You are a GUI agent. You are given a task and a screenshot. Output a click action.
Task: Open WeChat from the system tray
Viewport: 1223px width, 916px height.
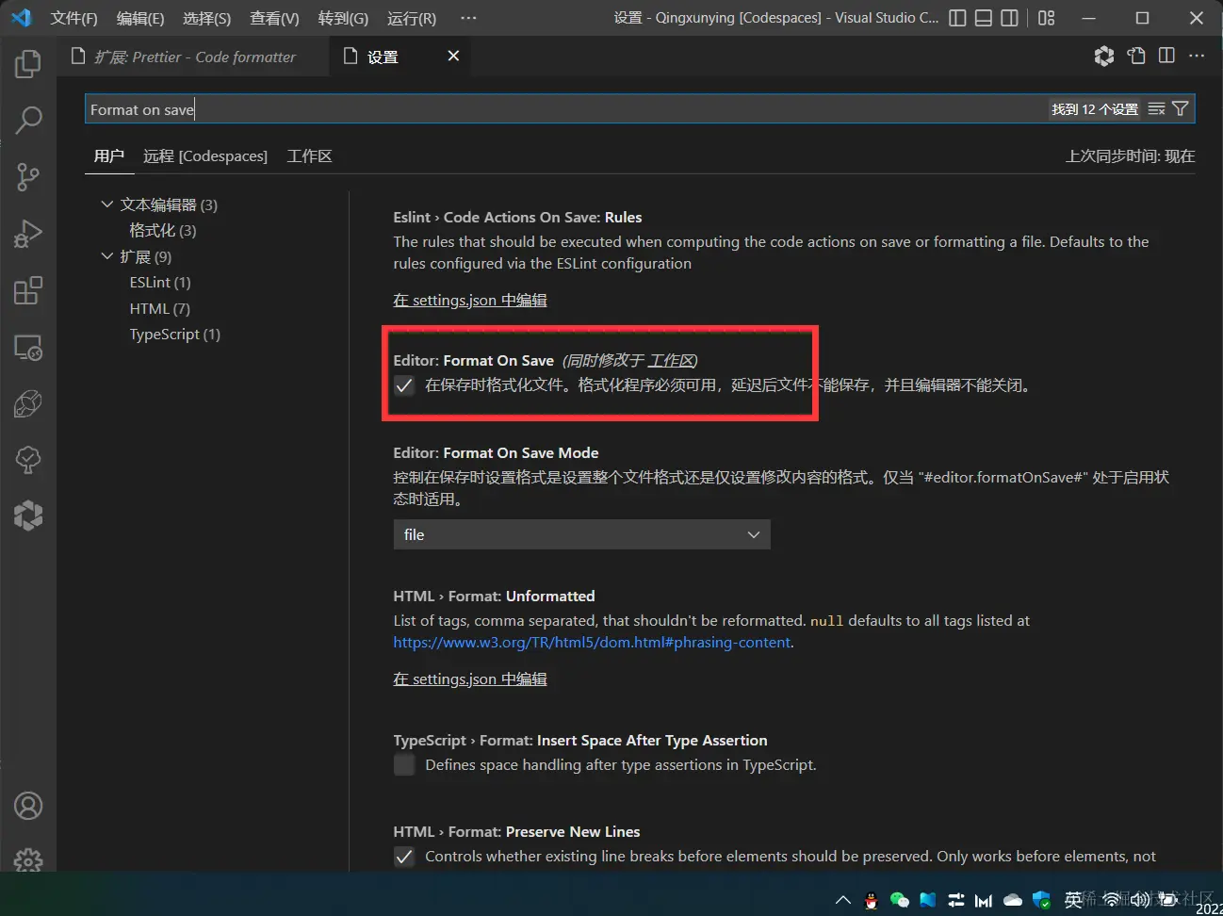(x=900, y=901)
